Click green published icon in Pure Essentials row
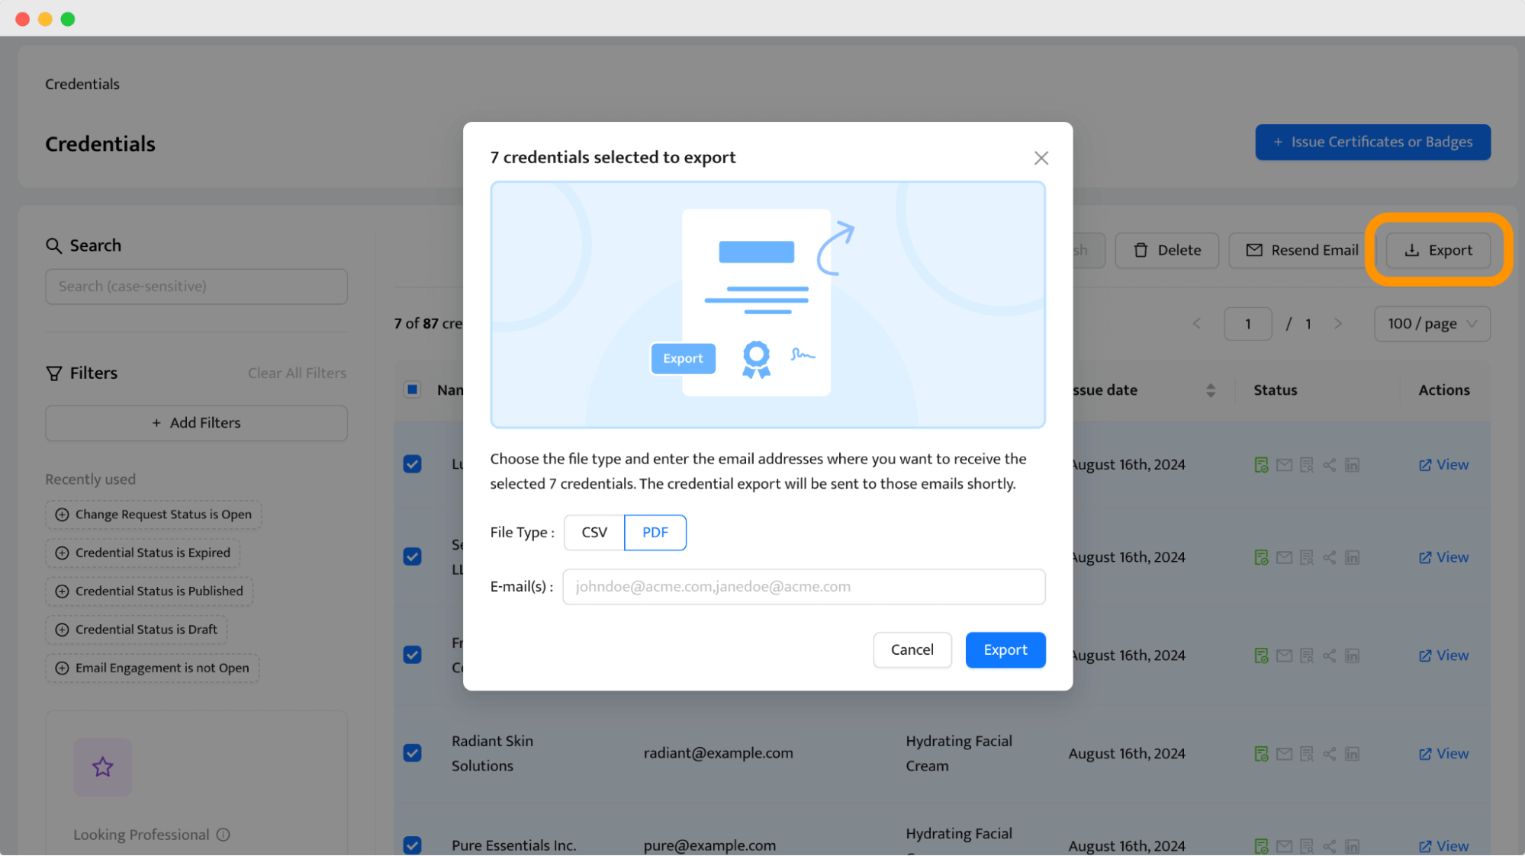Screen dimensions: 1525x856 pos(1261,846)
